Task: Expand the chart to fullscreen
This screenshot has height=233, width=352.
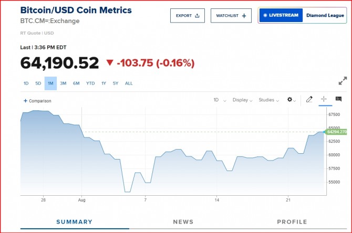Action: click(343, 81)
